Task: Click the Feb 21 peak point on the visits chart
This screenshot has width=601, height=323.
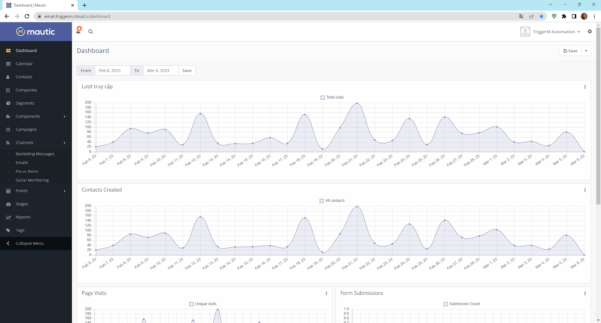Action: pyautogui.click(x=357, y=103)
